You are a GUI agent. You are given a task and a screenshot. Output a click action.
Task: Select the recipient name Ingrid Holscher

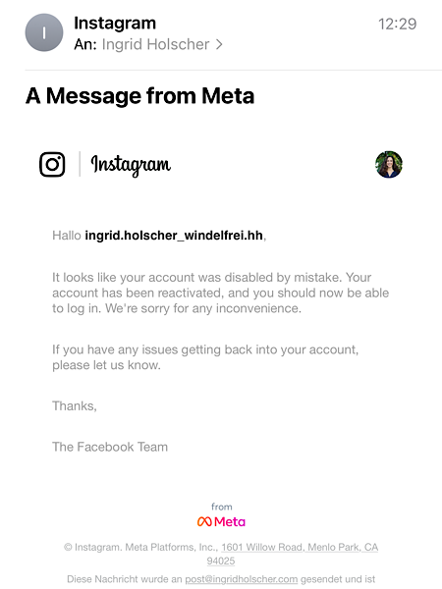[x=155, y=44]
